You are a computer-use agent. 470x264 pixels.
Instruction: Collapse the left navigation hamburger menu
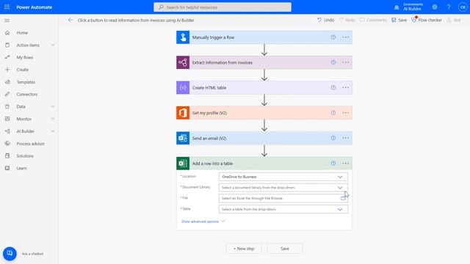click(7, 21)
